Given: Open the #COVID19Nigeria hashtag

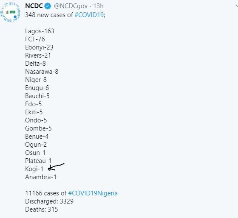Looking at the screenshot, I should pyautogui.click(x=93, y=193).
